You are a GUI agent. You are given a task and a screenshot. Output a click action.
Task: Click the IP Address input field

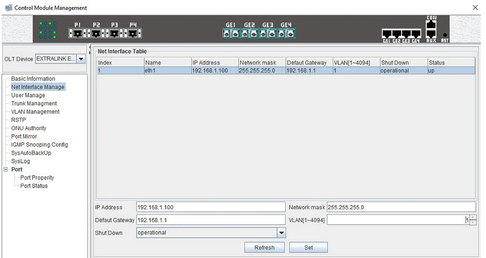(210, 207)
